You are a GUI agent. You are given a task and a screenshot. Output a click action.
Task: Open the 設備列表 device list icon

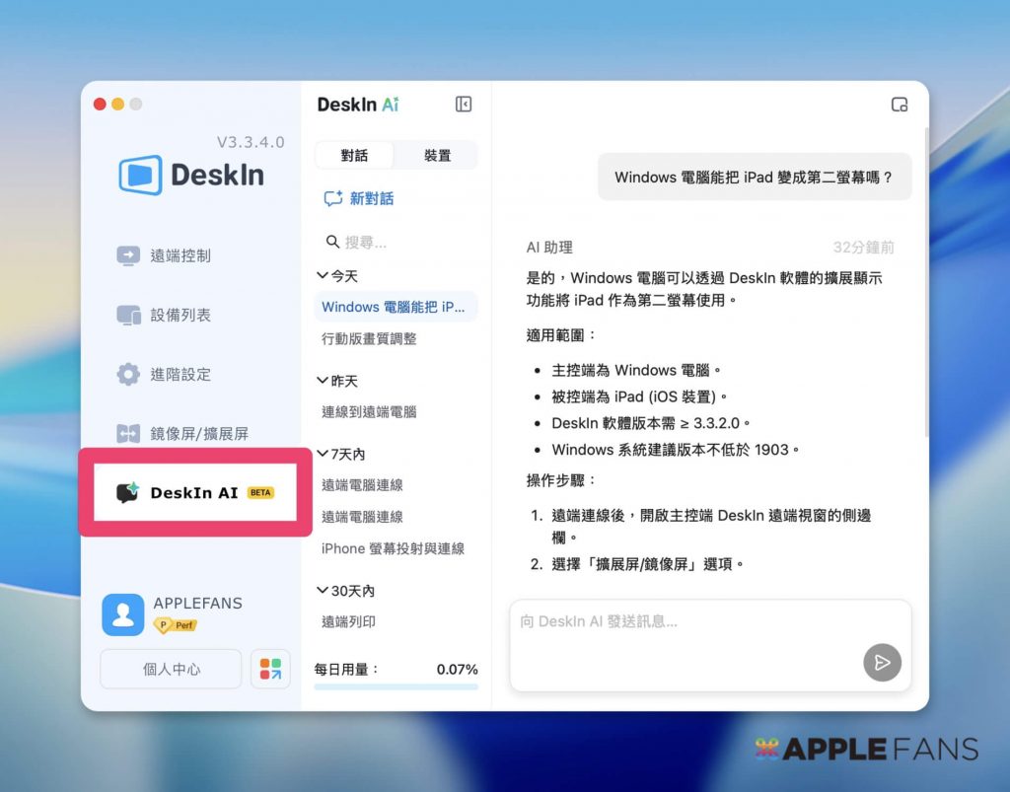tap(128, 315)
